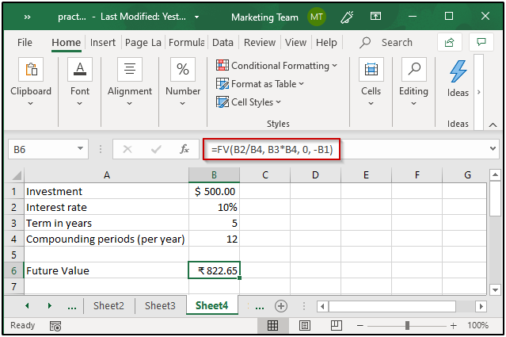The image size is (506, 337).
Task: Select the cell showing ₹ 822.65
Action: (x=215, y=270)
